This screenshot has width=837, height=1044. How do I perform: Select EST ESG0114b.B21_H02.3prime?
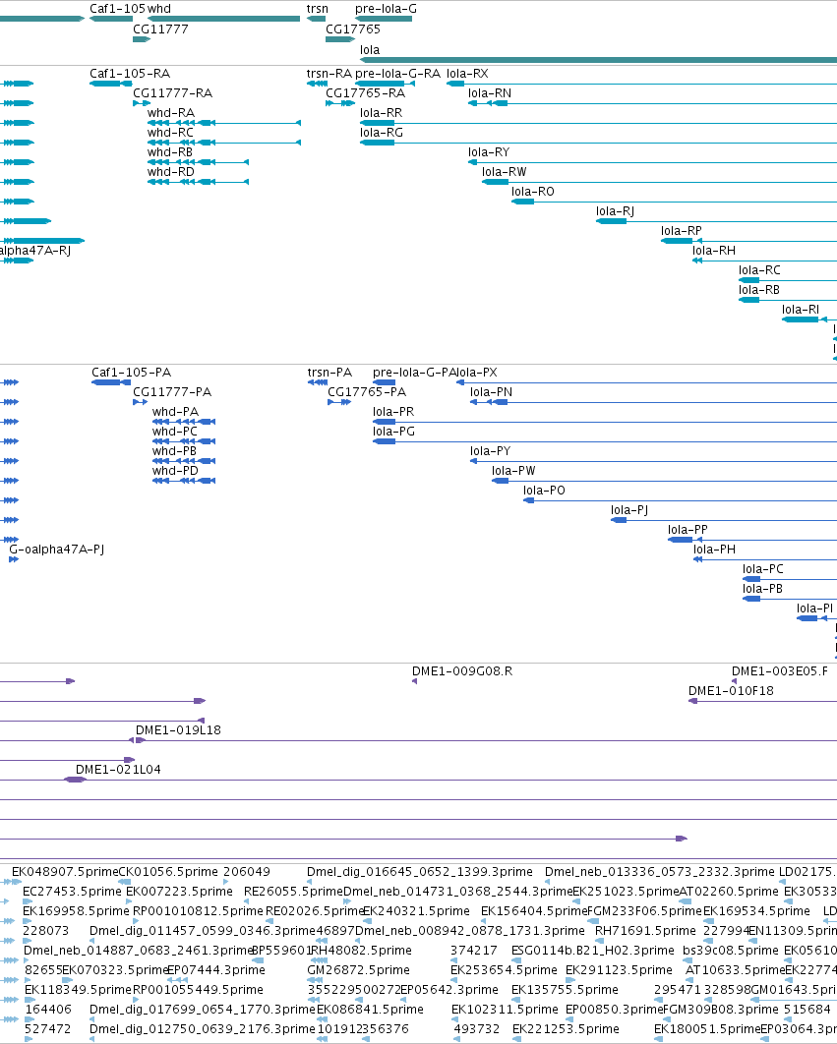[x=593, y=951]
